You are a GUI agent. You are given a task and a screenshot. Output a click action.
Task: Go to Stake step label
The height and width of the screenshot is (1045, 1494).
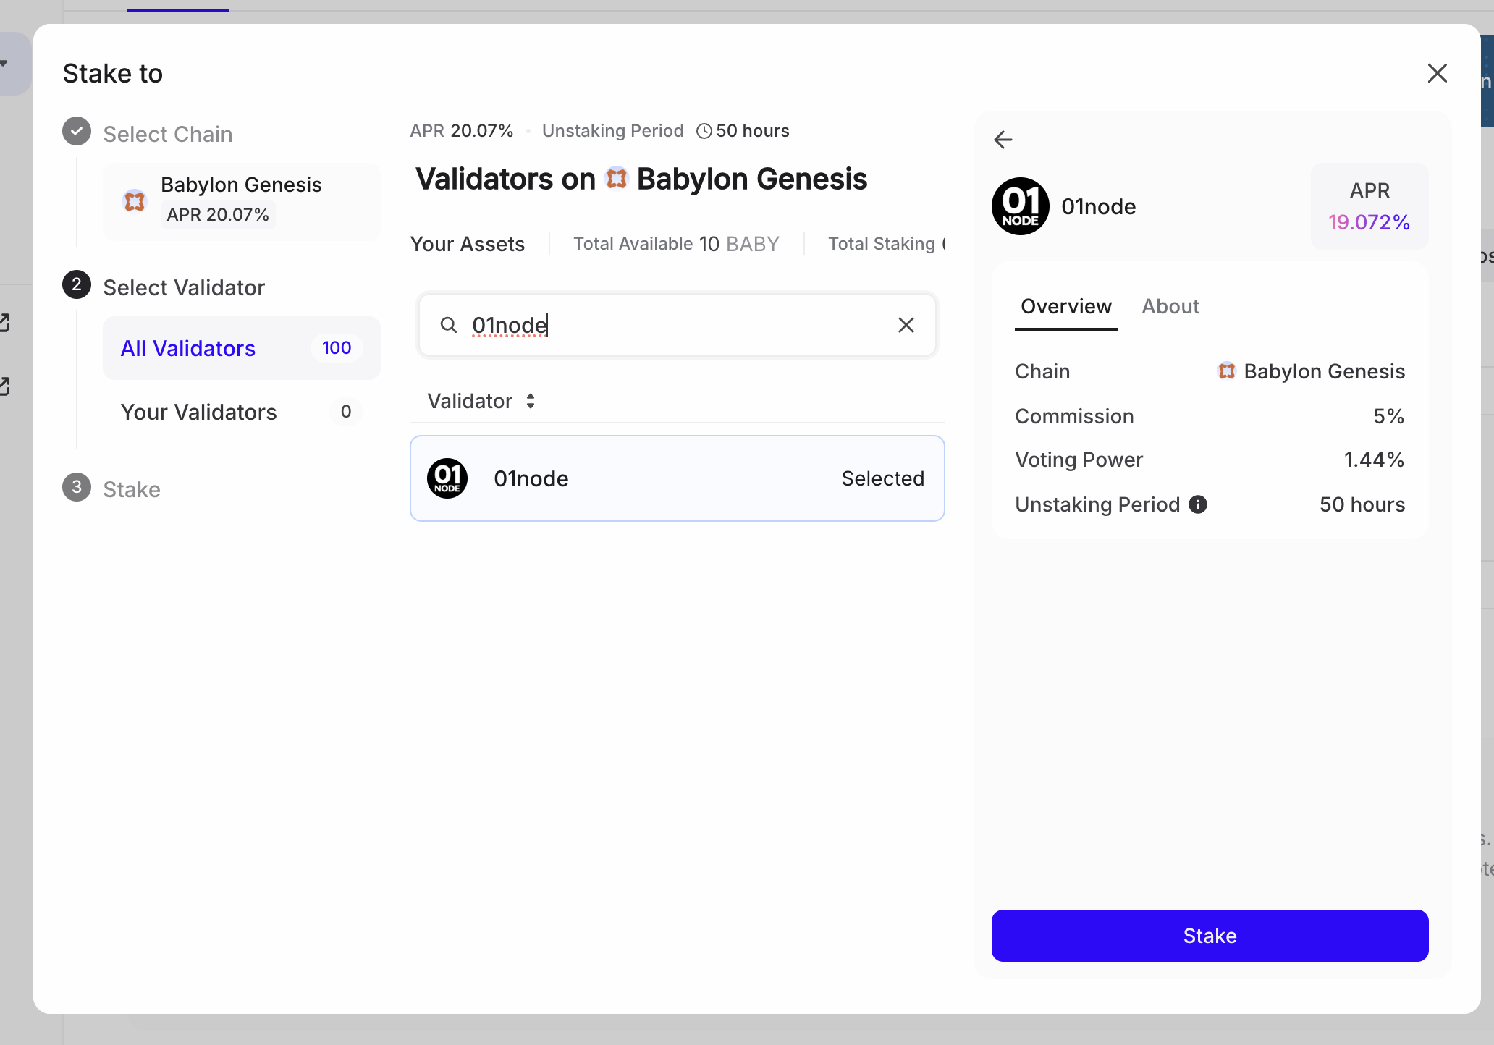tap(132, 489)
